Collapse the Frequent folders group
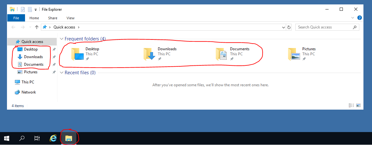The height and width of the screenshot is (145, 372). (x=62, y=39)
